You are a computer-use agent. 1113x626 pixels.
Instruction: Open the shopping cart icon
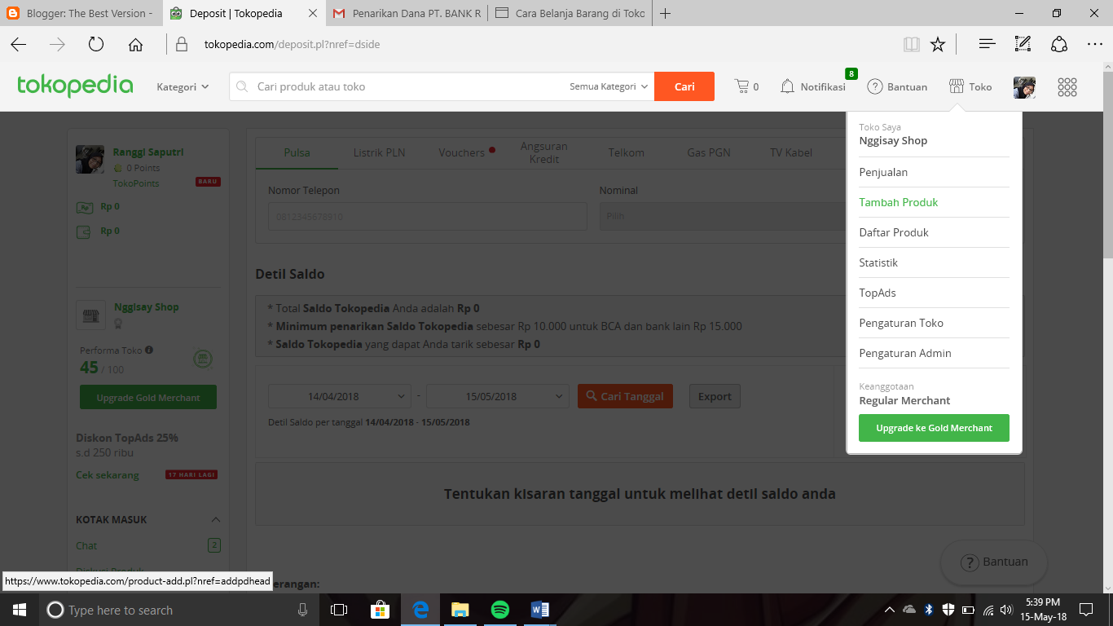[741, 86]
